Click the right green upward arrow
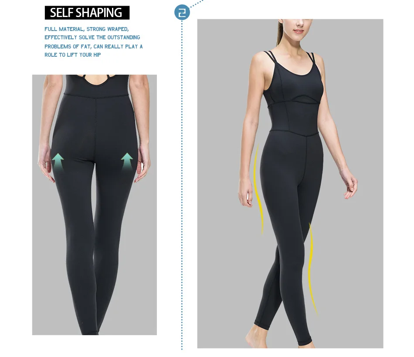414x357 pixels. 127,162
